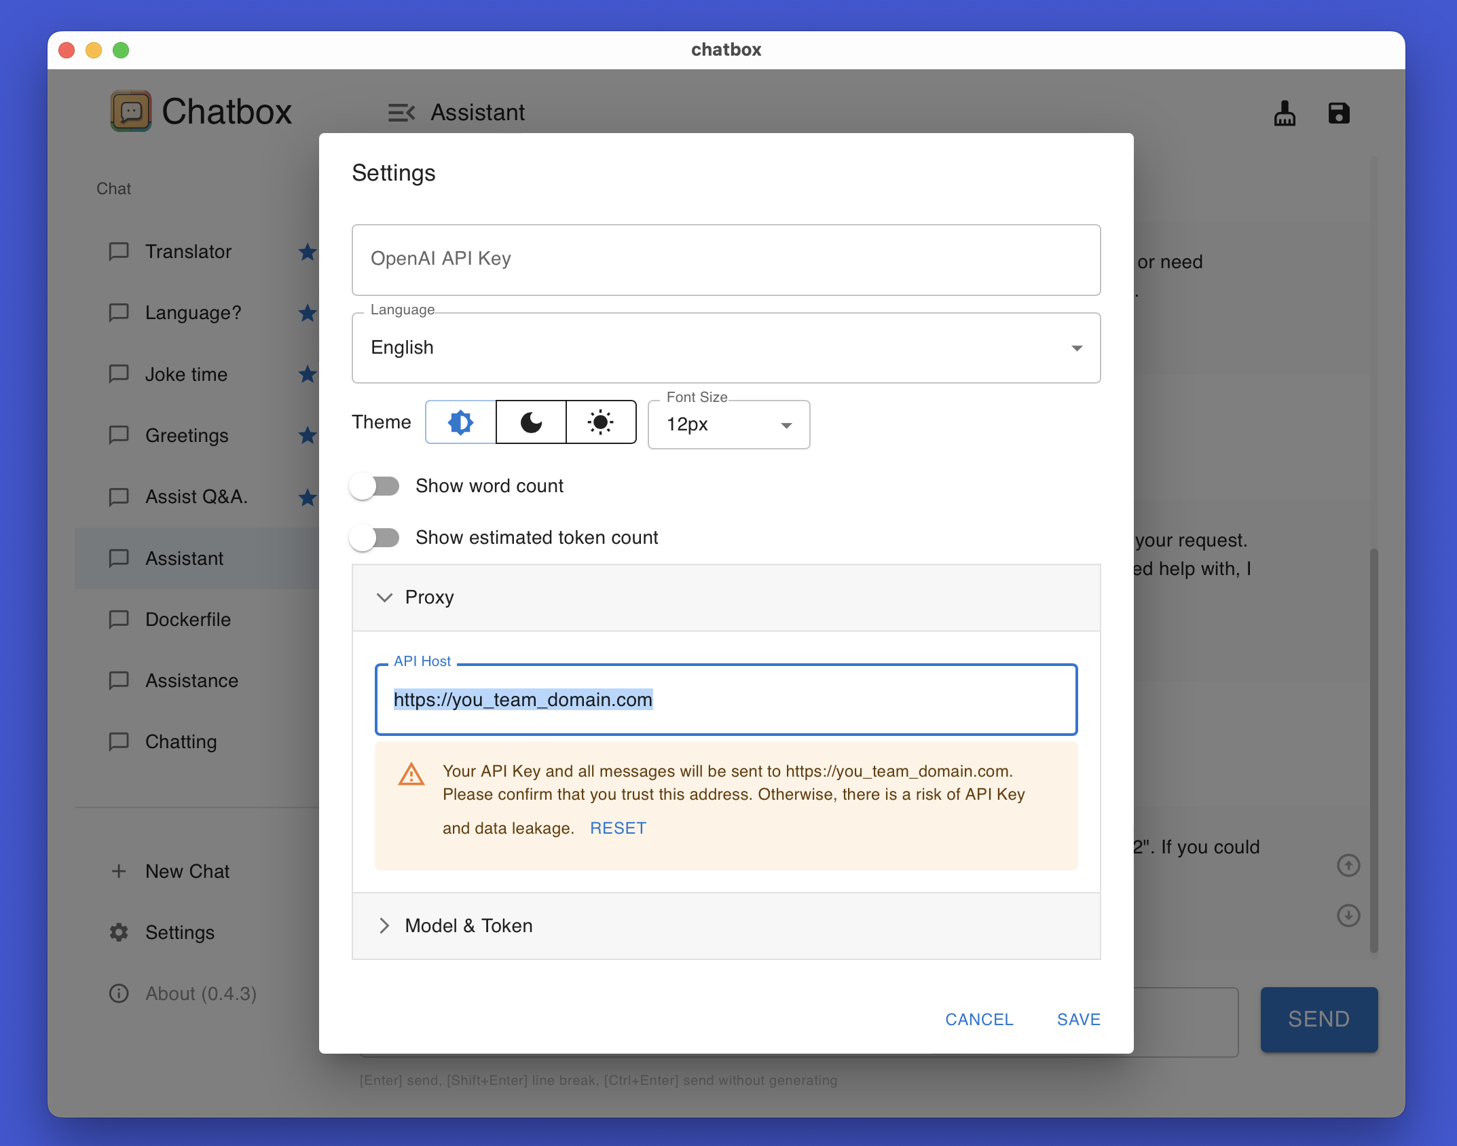
Task: Open the Font Size dropdown
Action: 728,425
